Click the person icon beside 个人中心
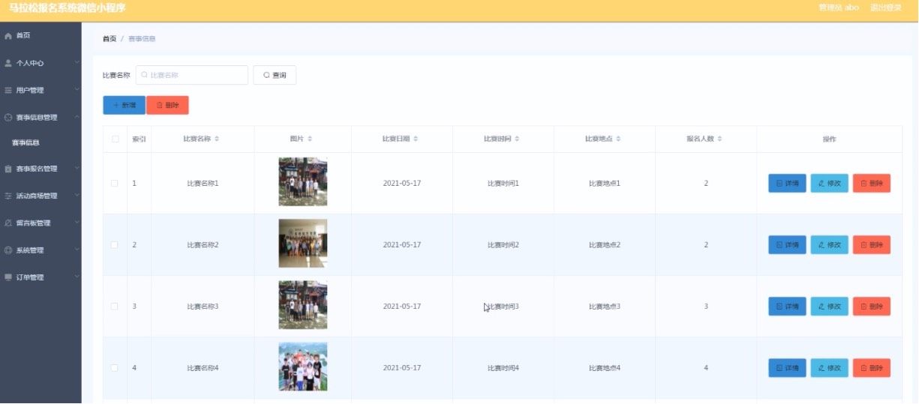 pyautogui.click(x=8, y=64)
